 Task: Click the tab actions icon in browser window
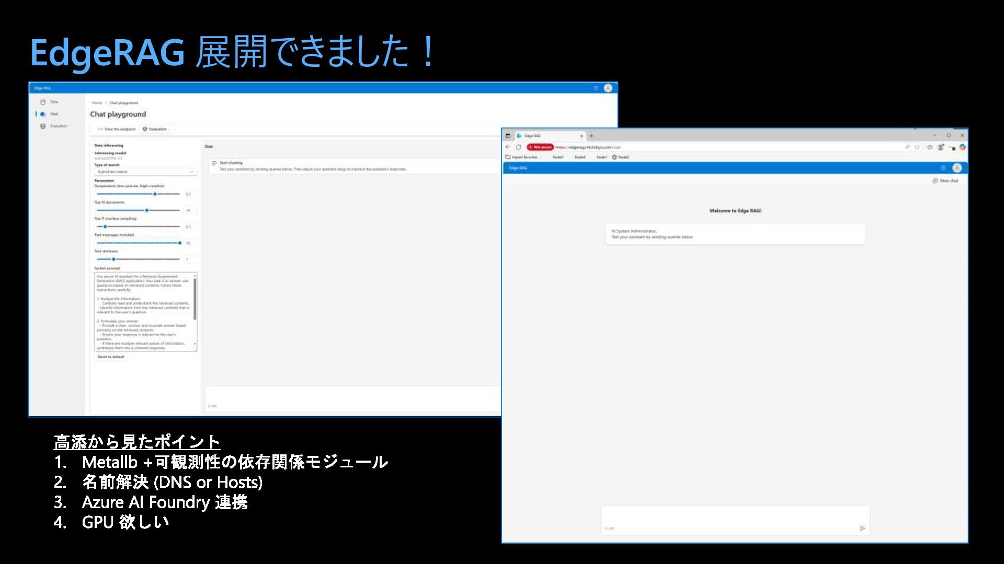pyautogui.click(x=508, y=136)
